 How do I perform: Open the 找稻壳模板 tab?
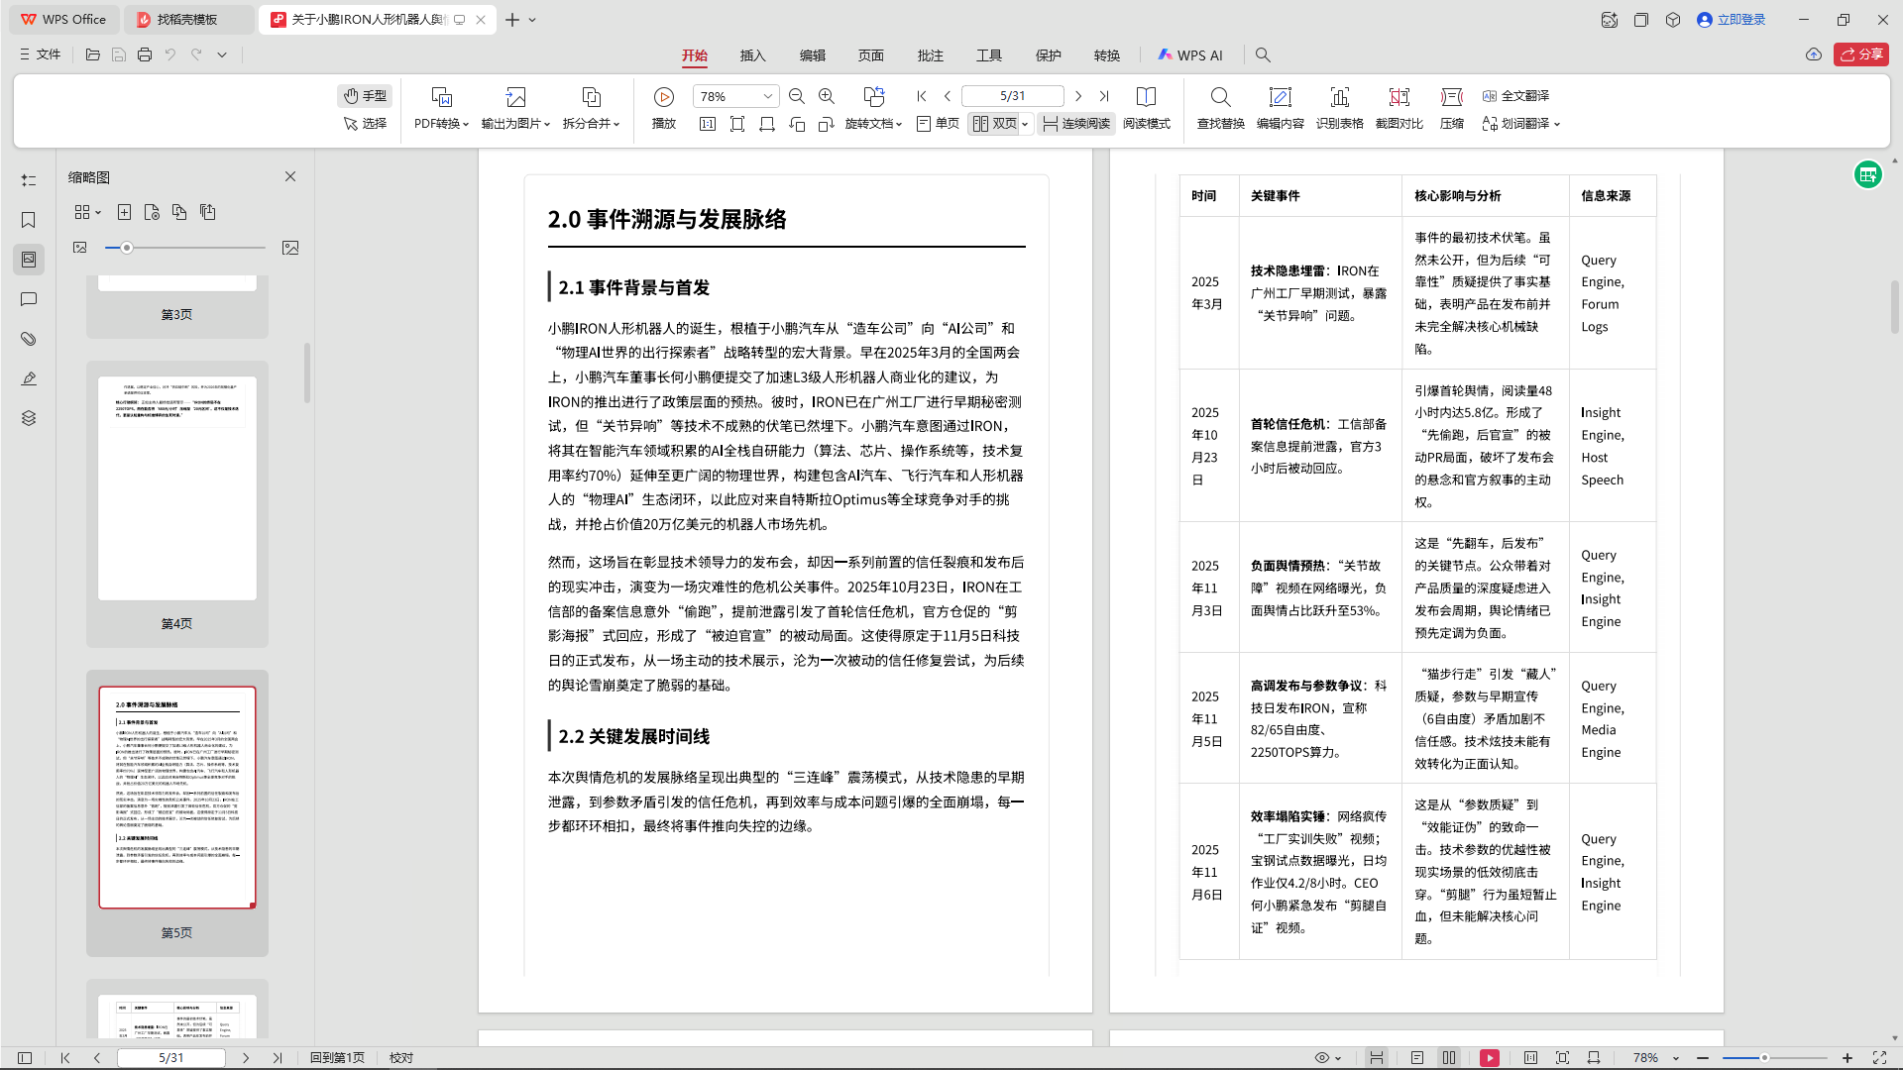(x=188, y=20)
